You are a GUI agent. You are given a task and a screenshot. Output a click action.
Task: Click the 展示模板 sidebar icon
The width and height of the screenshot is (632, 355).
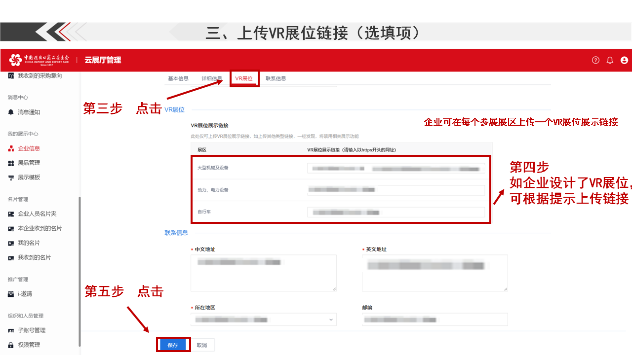click(x=10, y=177)
